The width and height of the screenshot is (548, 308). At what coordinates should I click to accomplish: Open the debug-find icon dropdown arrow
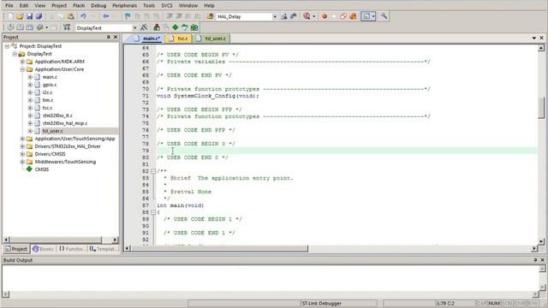314,16
